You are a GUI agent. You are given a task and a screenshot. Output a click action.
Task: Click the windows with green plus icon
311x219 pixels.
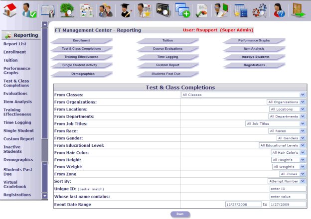click(182, 10)
